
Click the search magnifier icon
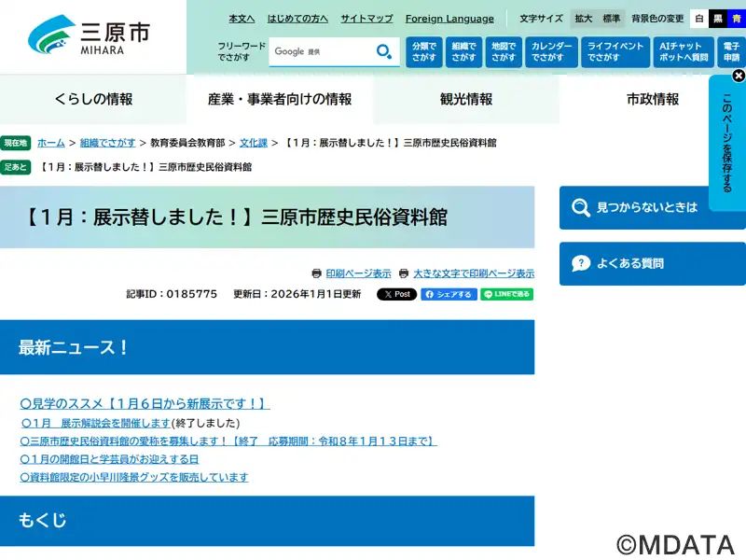click(383, 52)
